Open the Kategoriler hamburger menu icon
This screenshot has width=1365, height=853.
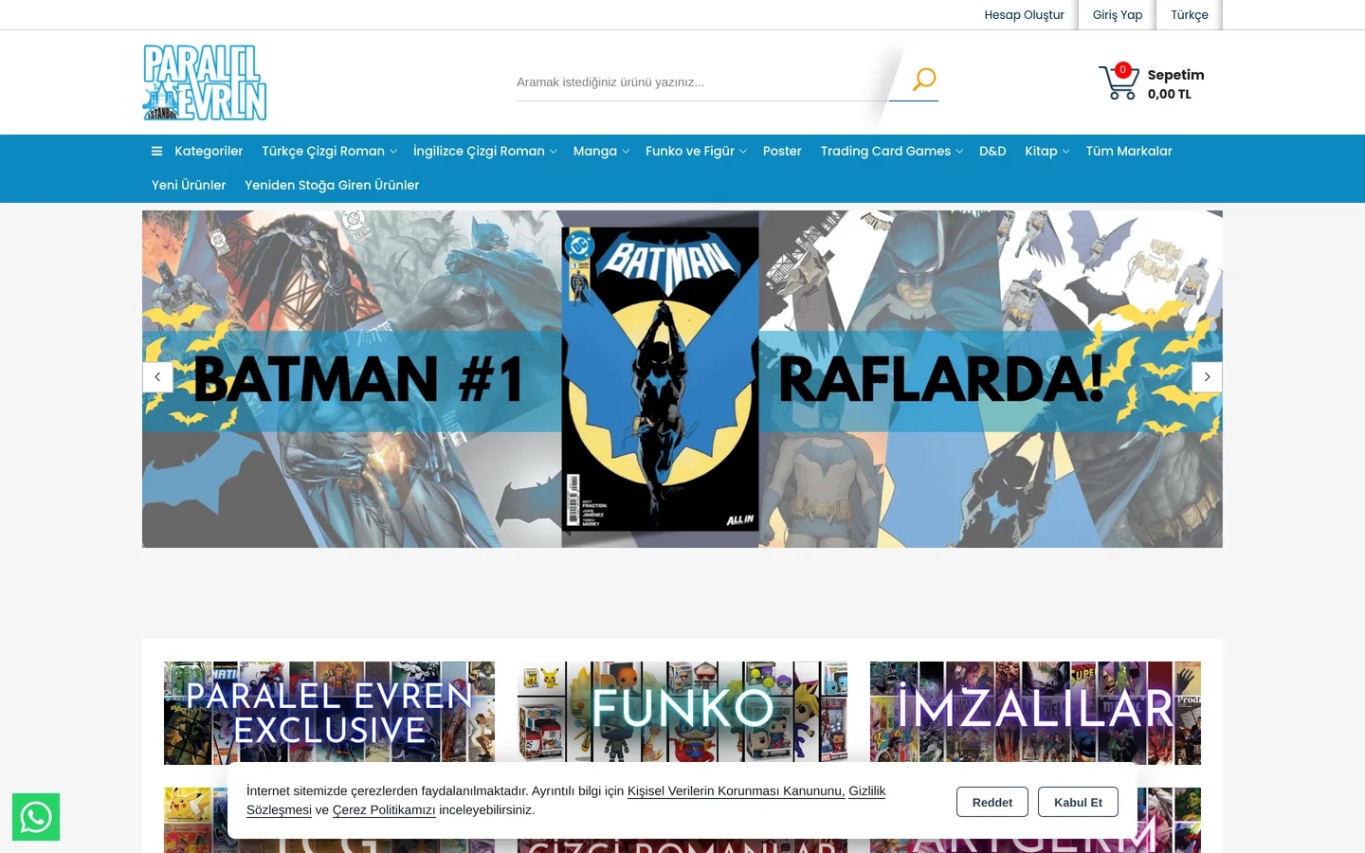pyautogui.click(x=156, y=152)
